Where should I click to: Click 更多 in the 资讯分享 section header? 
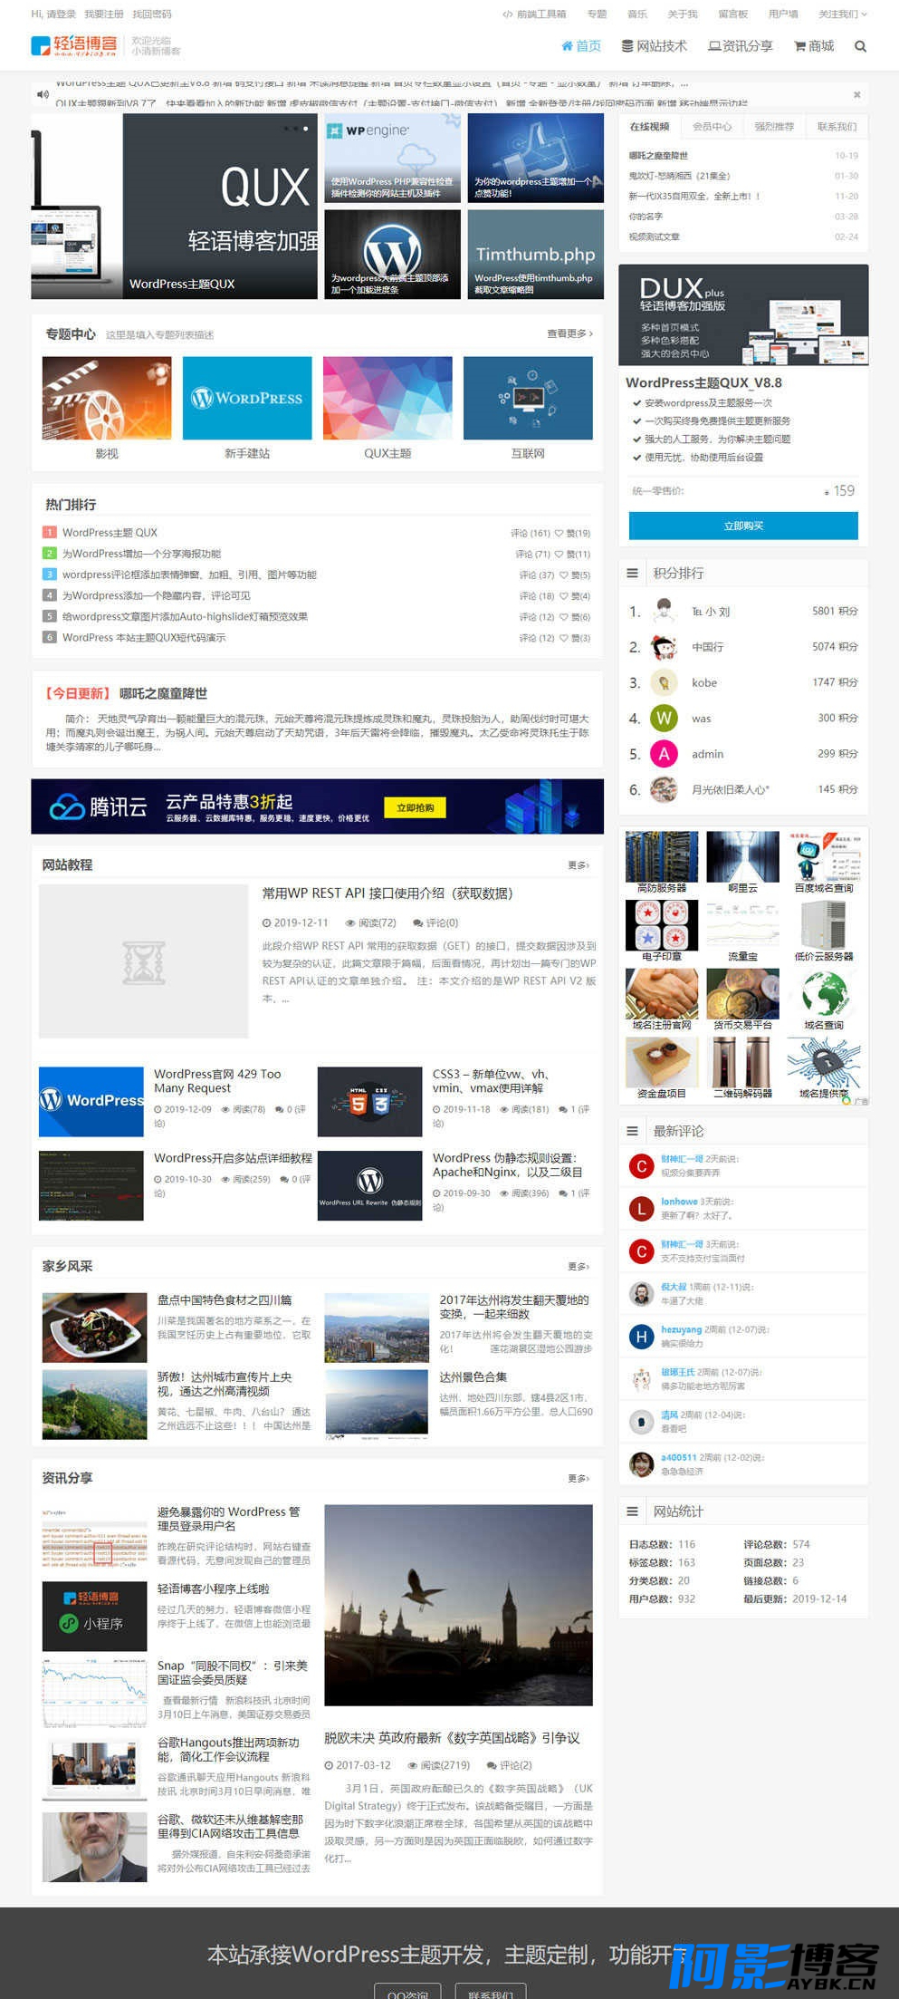pyautogui.click(x=579, y=1478)
